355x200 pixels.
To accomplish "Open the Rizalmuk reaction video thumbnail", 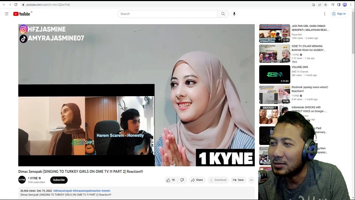I will [x=275, y=95].
